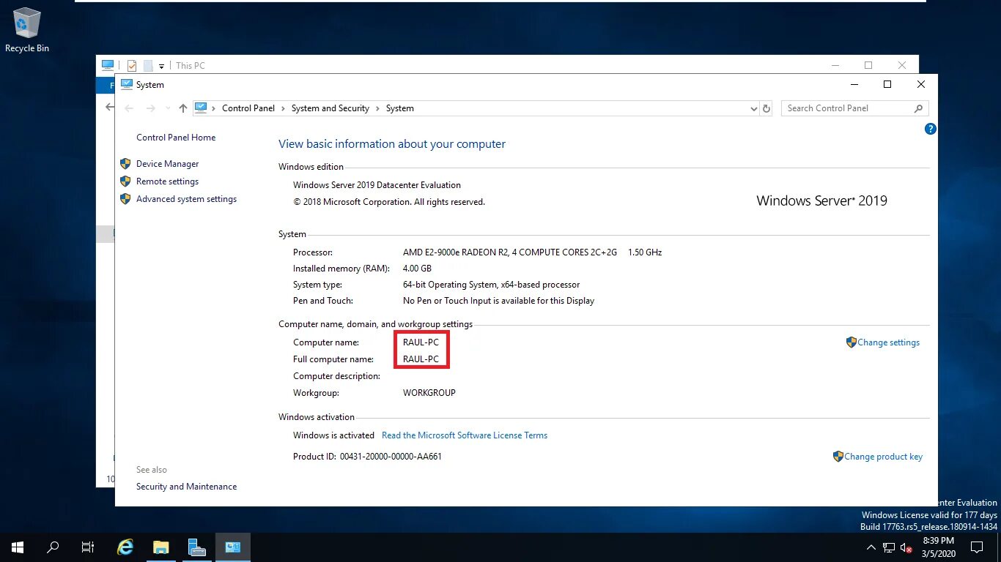Image resolution: width=1001 pixels, height=562 pixels.
Task: Click the Windows is activated text
Action: (x=333, y=435)
